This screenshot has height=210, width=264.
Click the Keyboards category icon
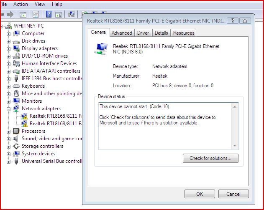(x=16, y=86)
